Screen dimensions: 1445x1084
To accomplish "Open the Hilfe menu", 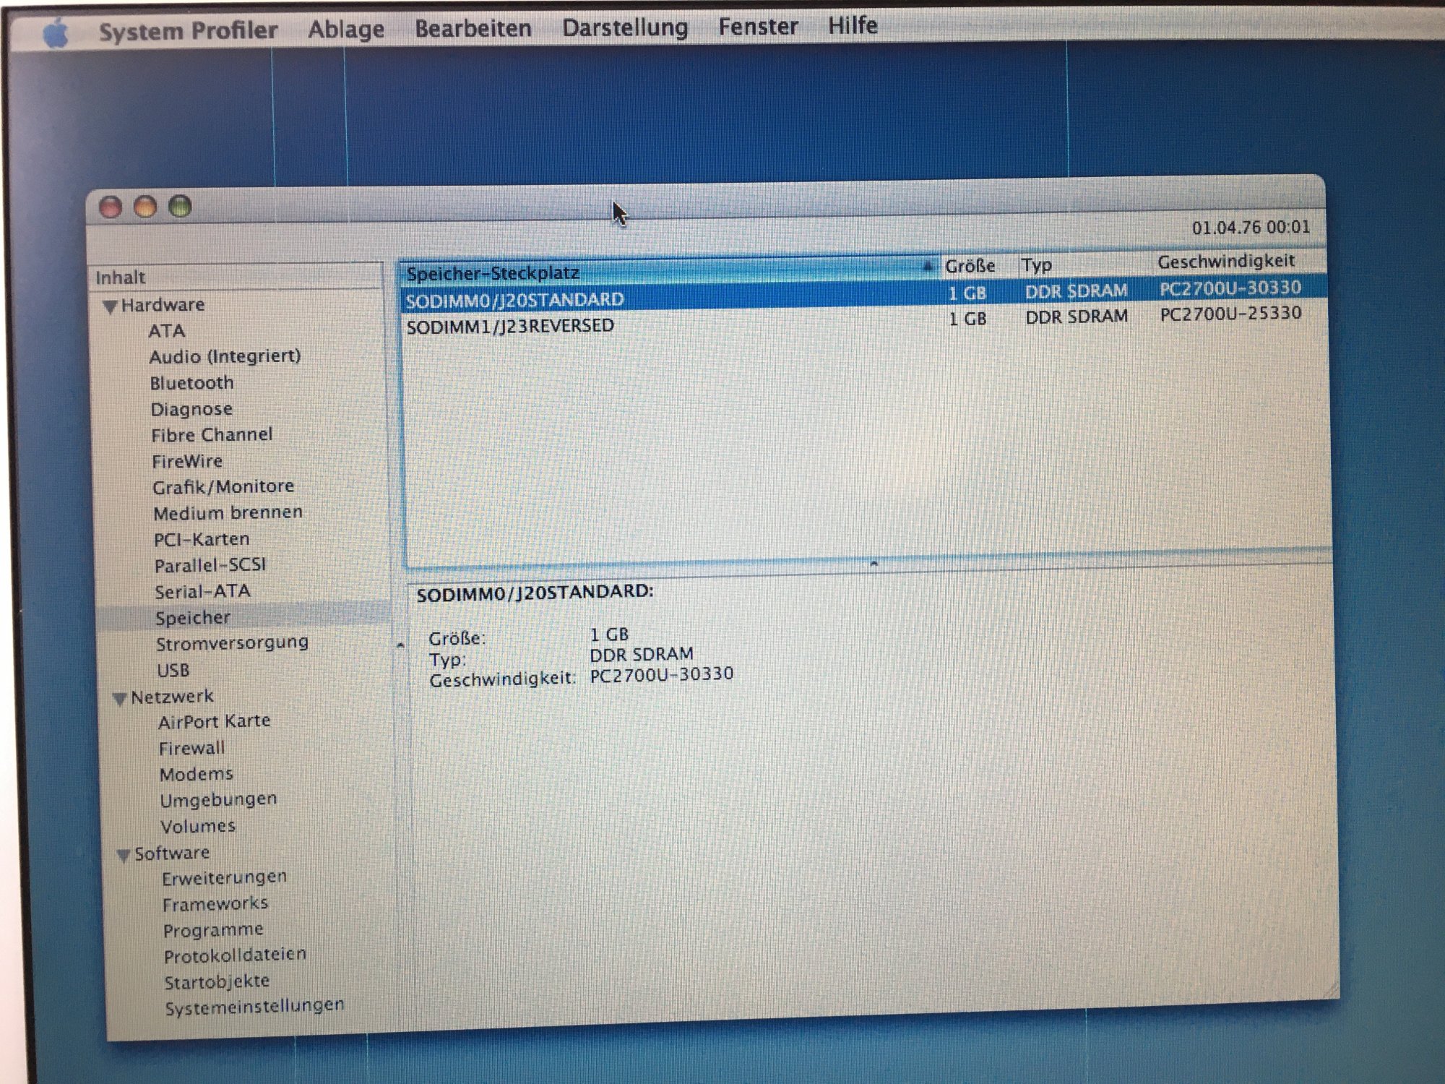I will click(x=853, y=25).
